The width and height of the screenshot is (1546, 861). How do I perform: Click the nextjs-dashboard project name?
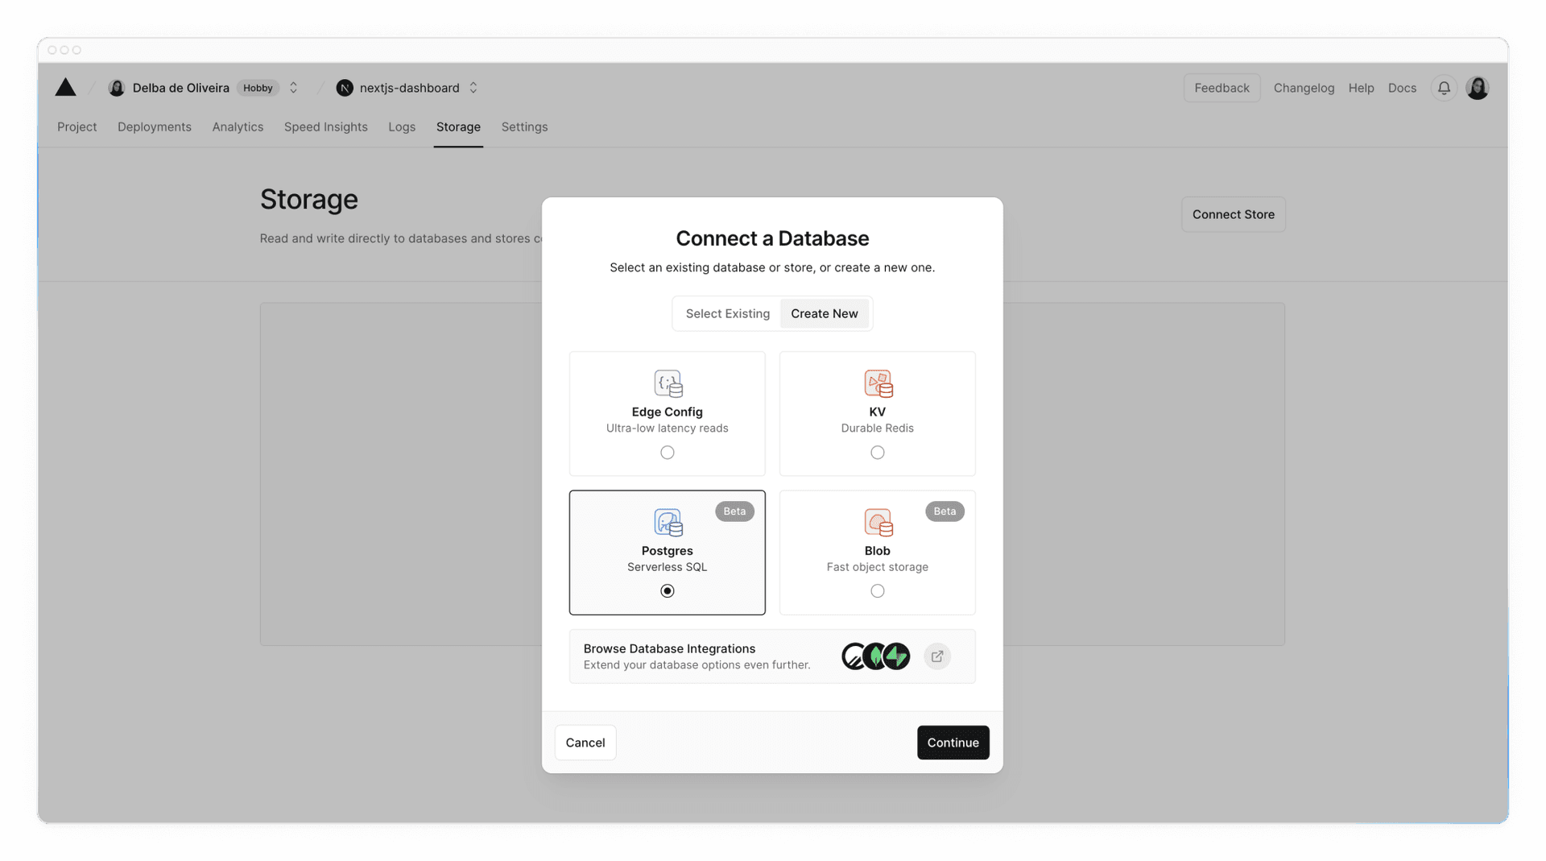point(409,88)
